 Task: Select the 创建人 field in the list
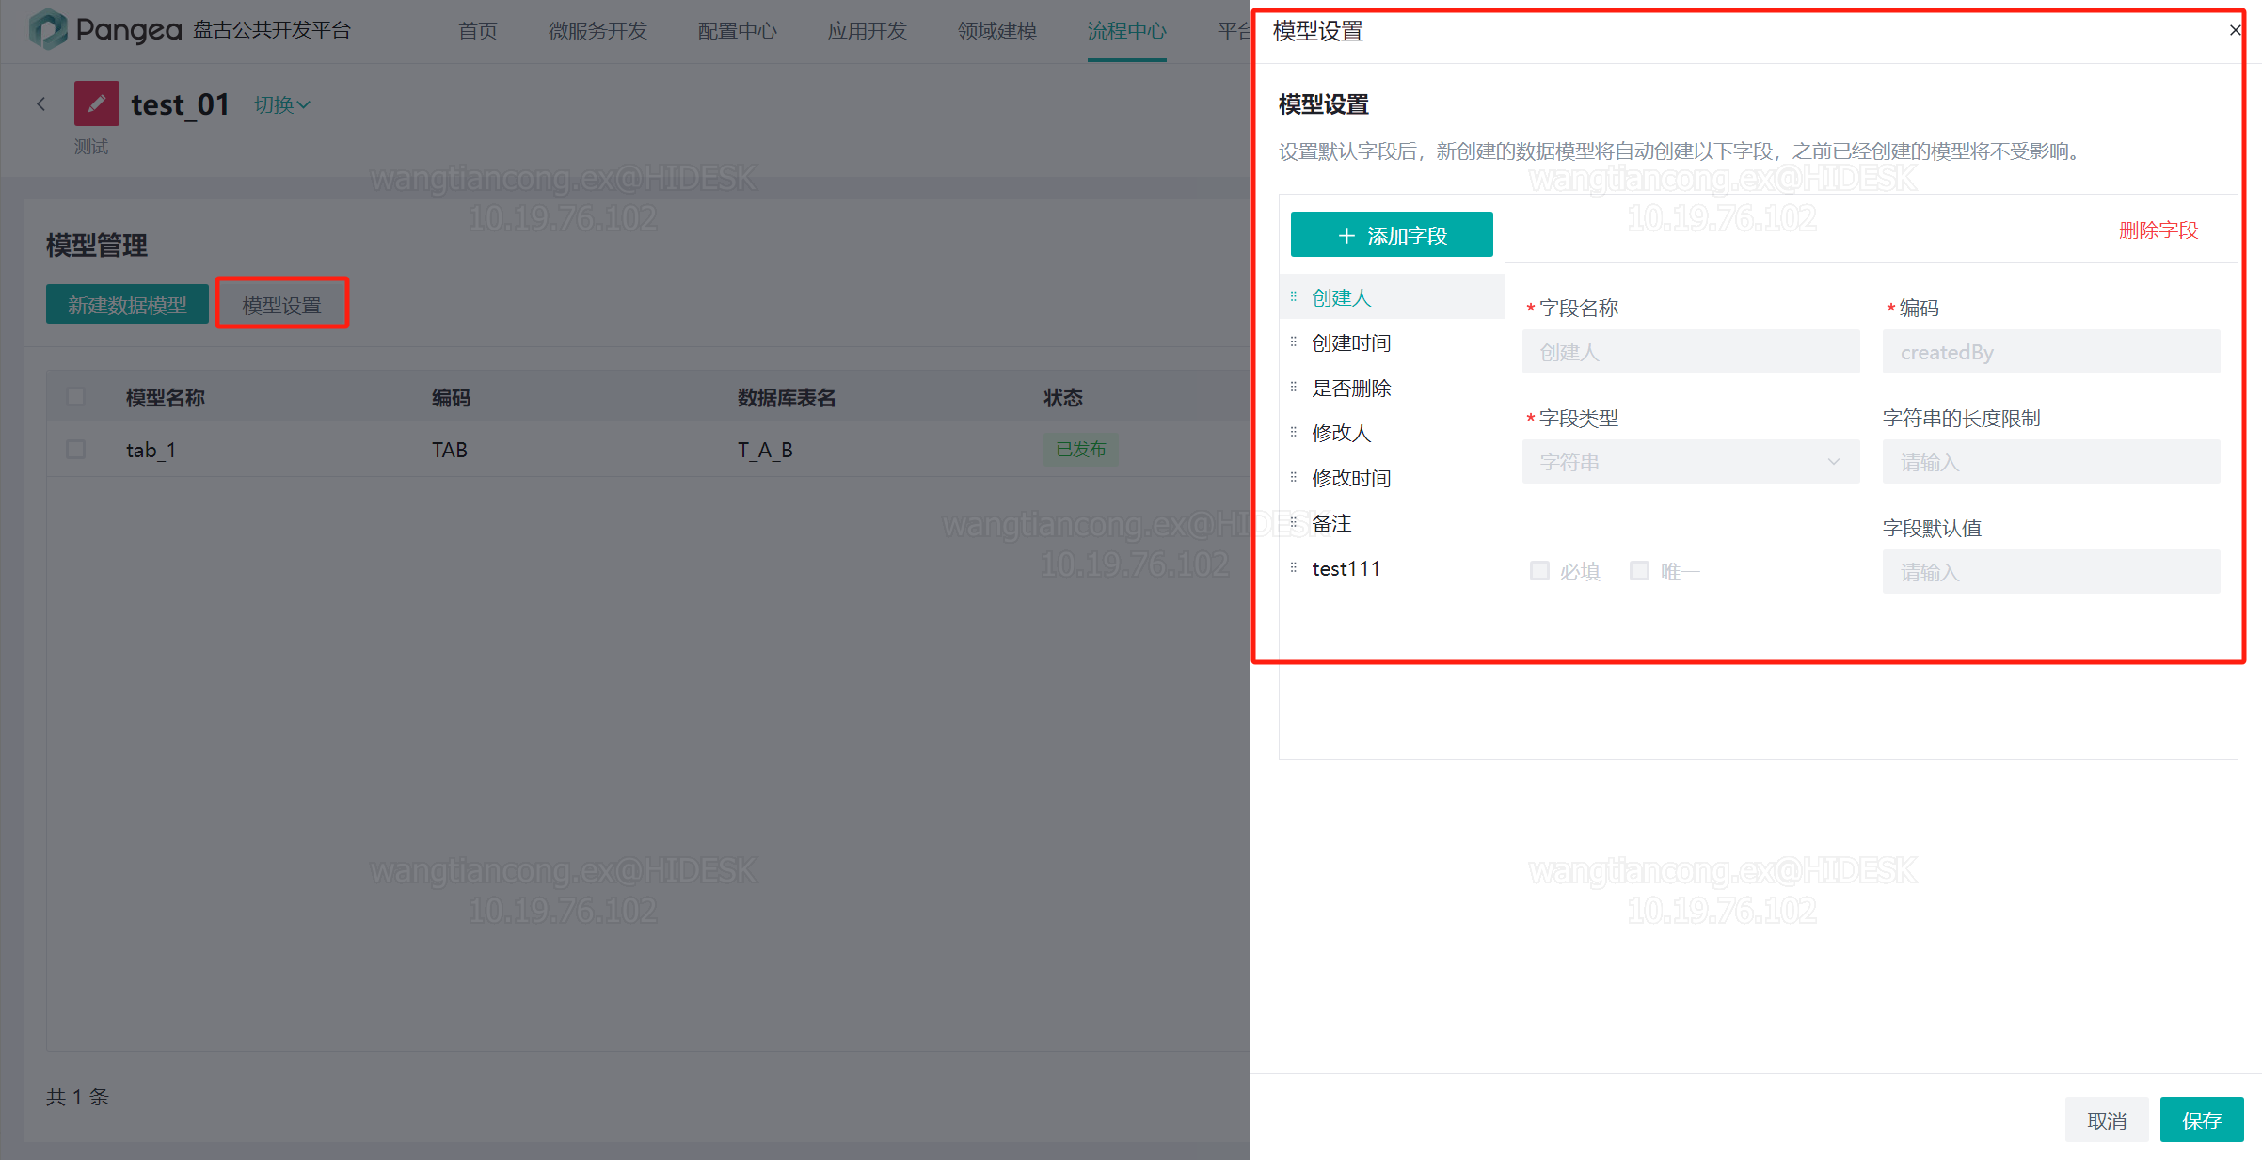tap(1392, 297)
